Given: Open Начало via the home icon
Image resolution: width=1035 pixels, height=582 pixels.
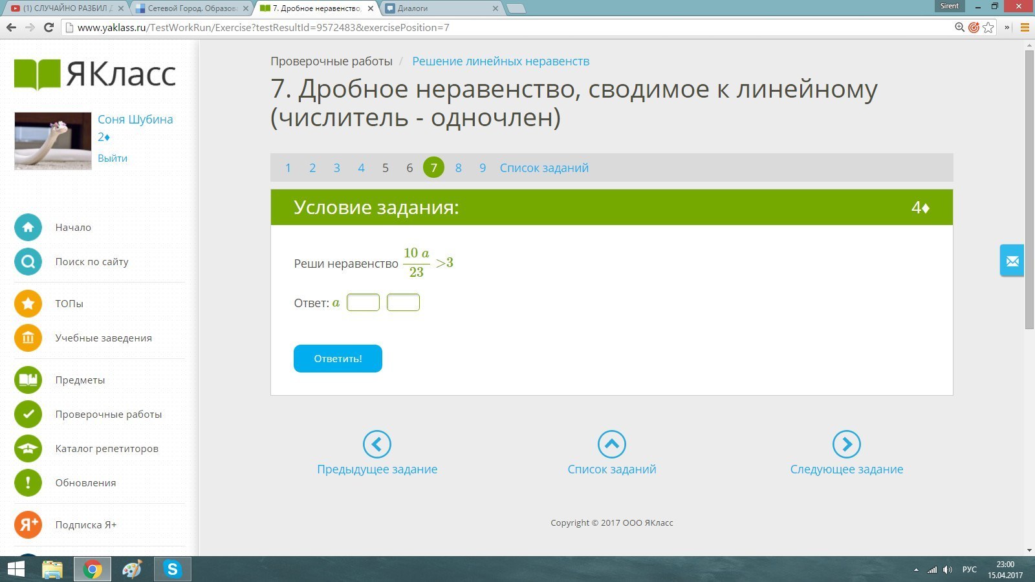Looking at the screenshot, I should coord(28,228).
